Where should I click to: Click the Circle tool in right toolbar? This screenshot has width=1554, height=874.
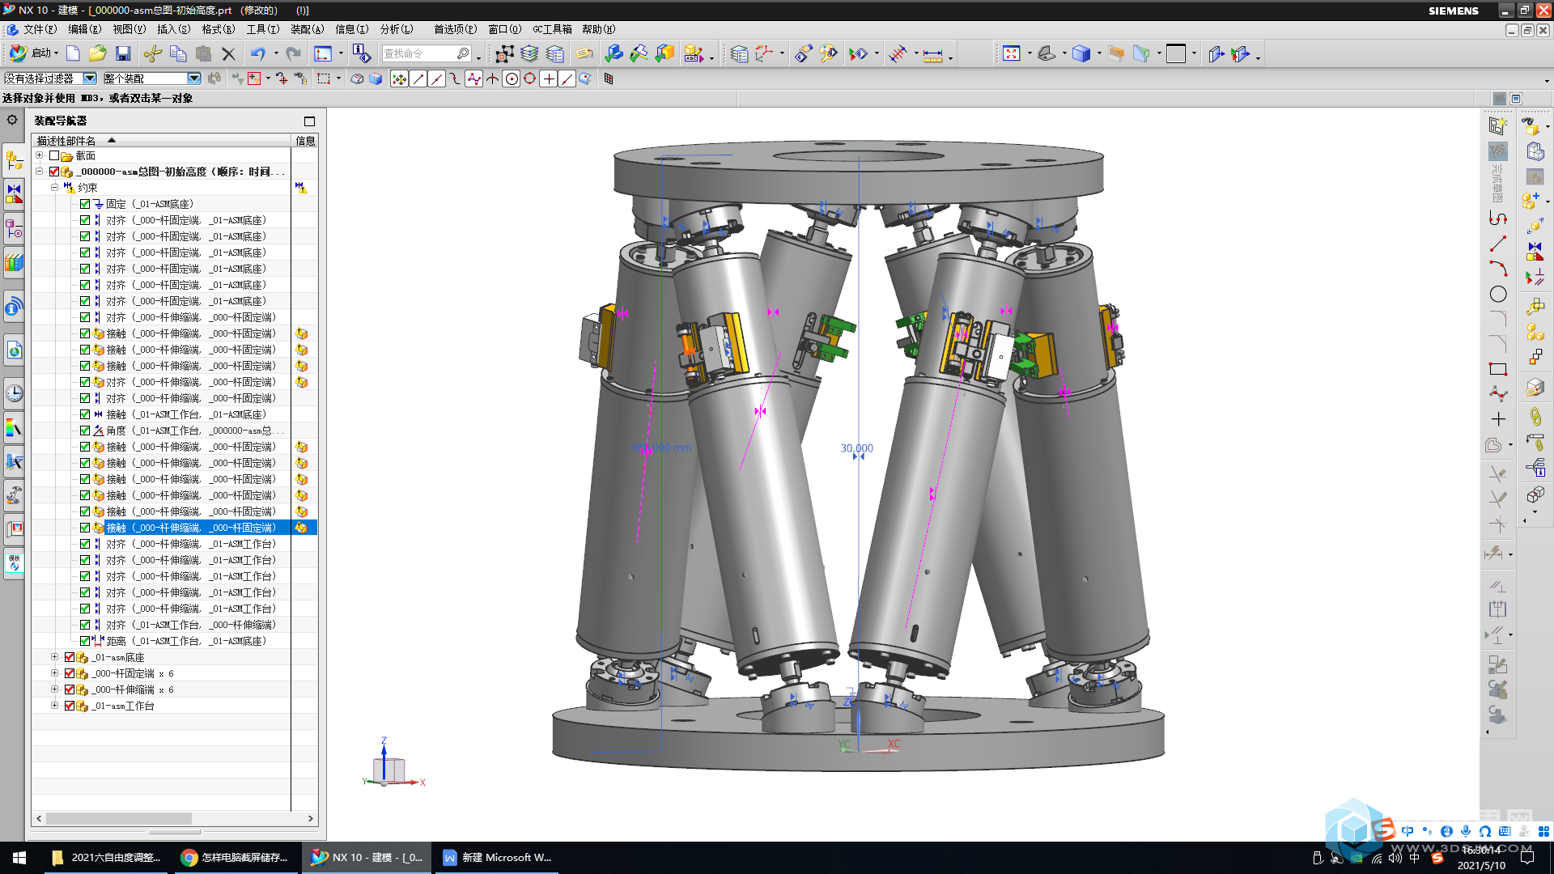click(1498, 294)
